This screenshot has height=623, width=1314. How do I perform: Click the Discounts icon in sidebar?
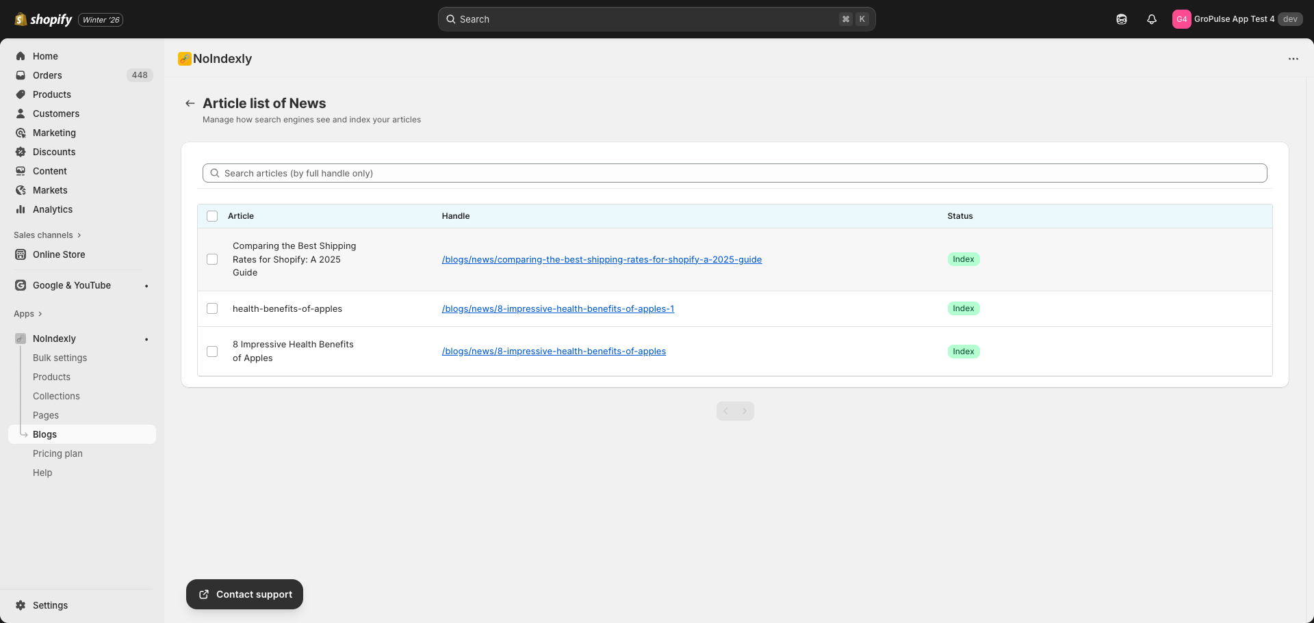tap(21, 152)
